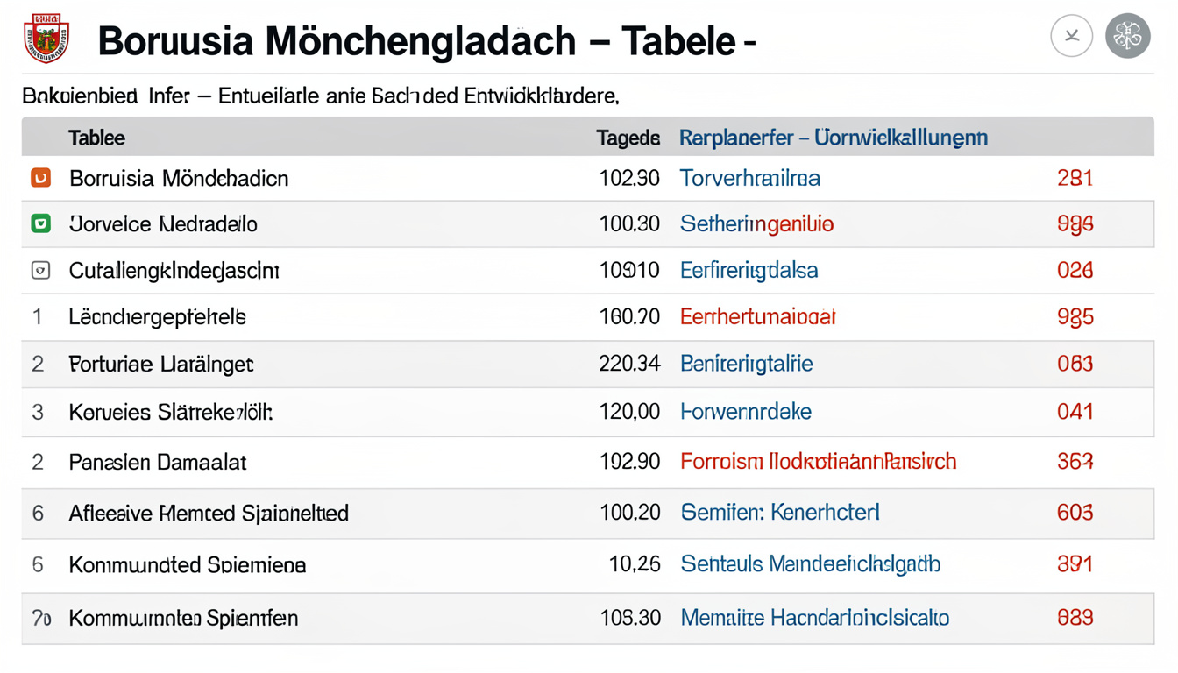Viewport: 1178px width, 673px height.
Task: Open the Memaiite Hacndarloinclsicalto link
Action: (x=813, y=618)
